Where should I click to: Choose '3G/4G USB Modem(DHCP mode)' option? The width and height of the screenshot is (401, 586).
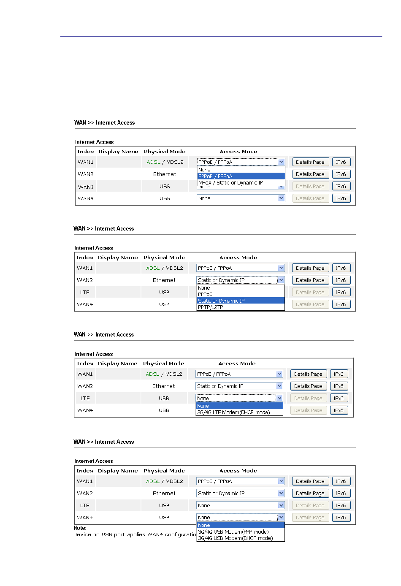[241, 538]
